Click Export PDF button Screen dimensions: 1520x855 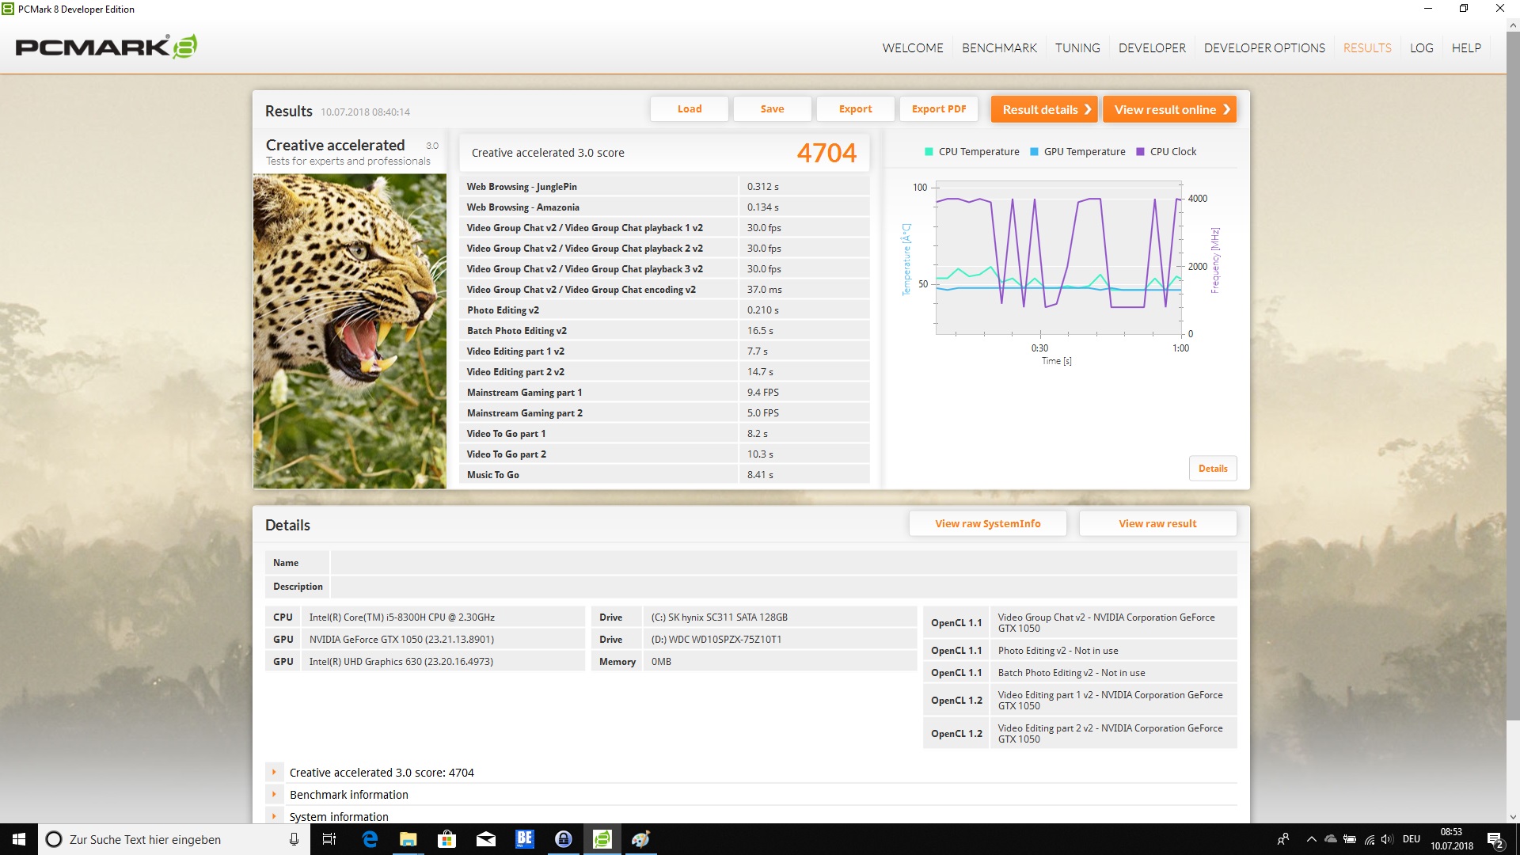(938, 109)
